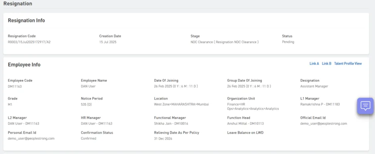
Task: Click the Notice Period label
Action: (x=92, y=98)
